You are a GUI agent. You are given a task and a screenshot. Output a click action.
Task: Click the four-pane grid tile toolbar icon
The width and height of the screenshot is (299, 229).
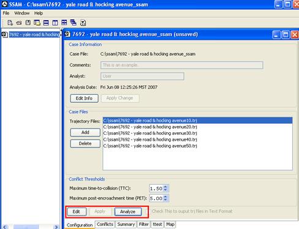coord(64,23)
